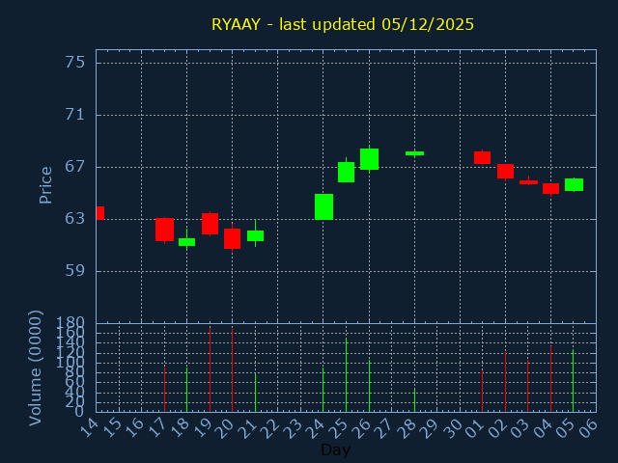This screenshot has width=618, height=463.
Task: Click the green candlestick on day 05
Action: (574, 184)
